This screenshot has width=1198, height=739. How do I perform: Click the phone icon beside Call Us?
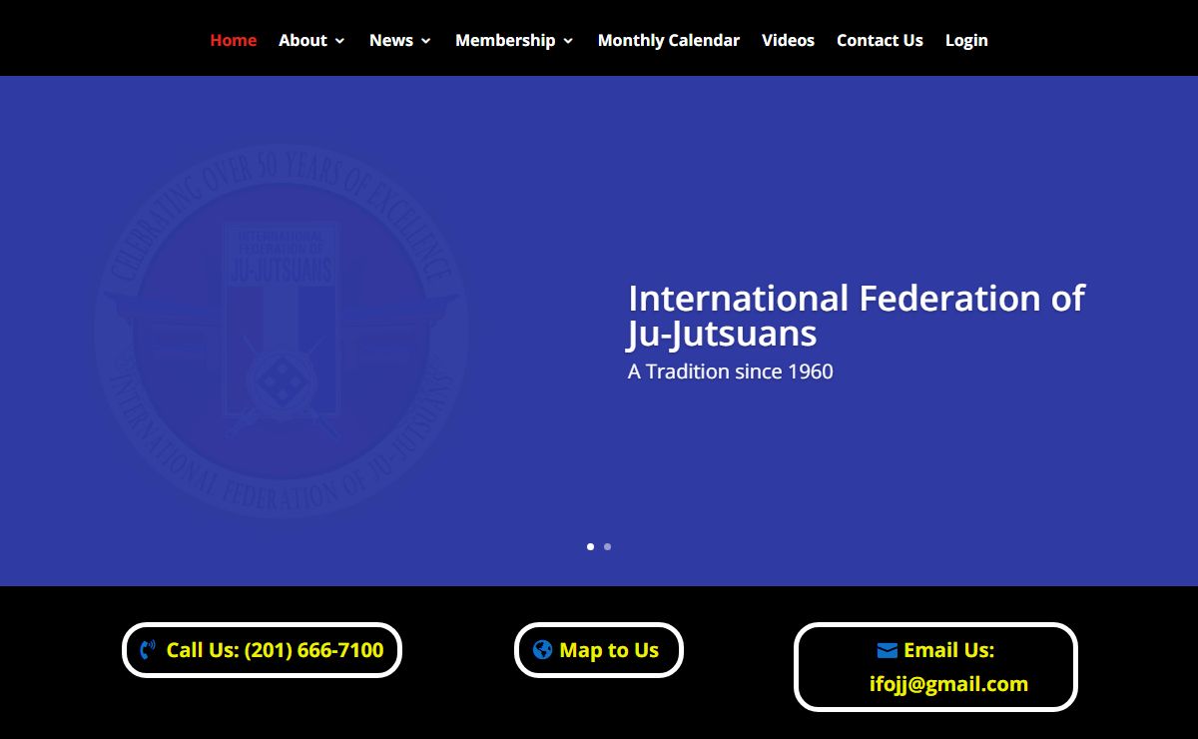pyautogui.click(x=148, y=650)
